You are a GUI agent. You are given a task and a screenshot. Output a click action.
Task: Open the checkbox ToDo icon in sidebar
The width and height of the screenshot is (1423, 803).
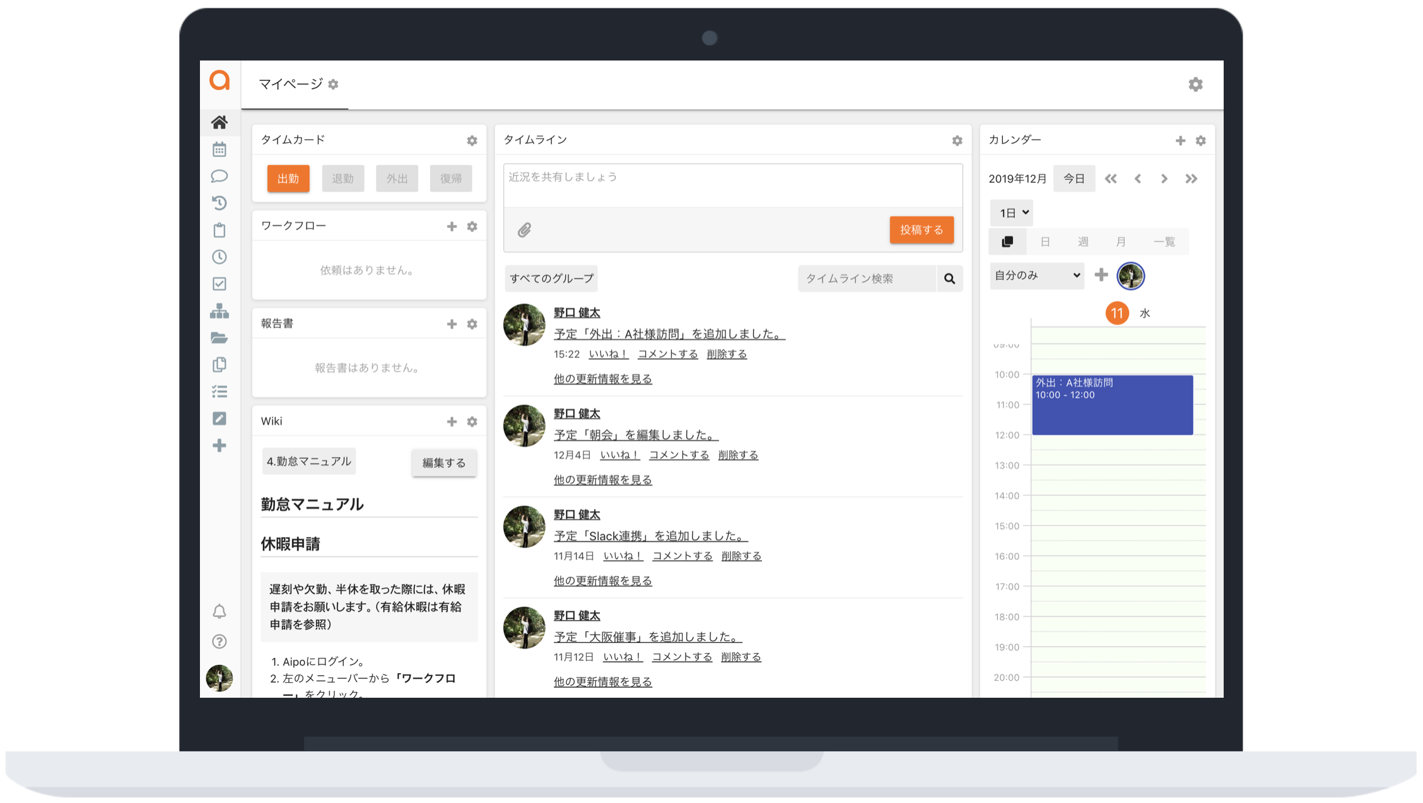(x=219, y=284)
